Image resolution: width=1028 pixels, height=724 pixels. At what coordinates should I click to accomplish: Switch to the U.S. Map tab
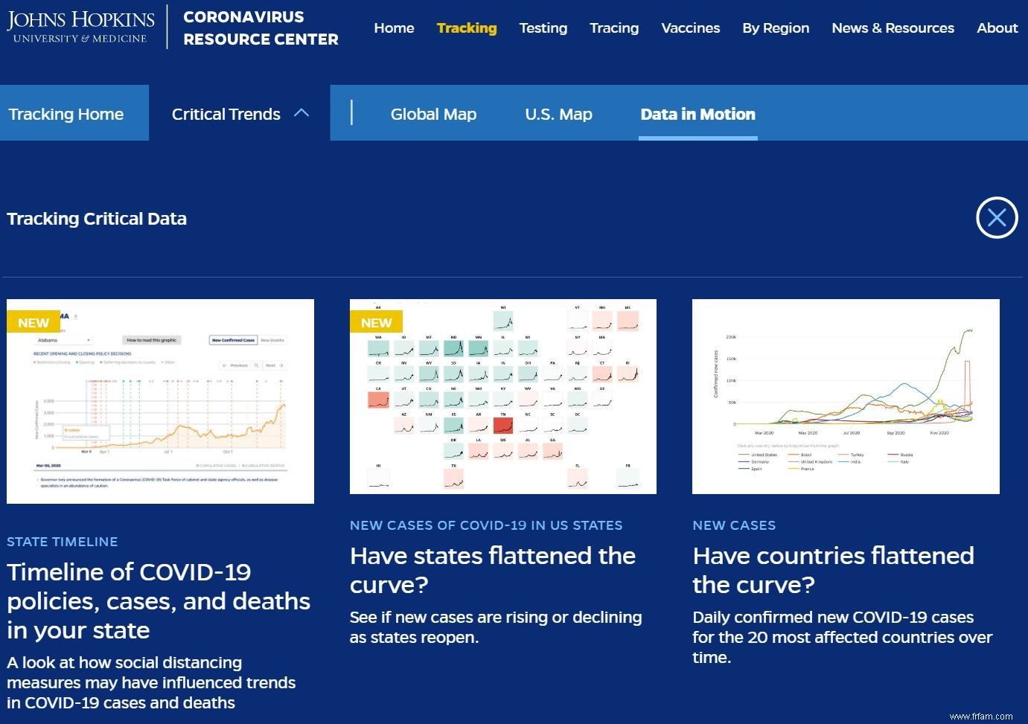click(558, 114)
